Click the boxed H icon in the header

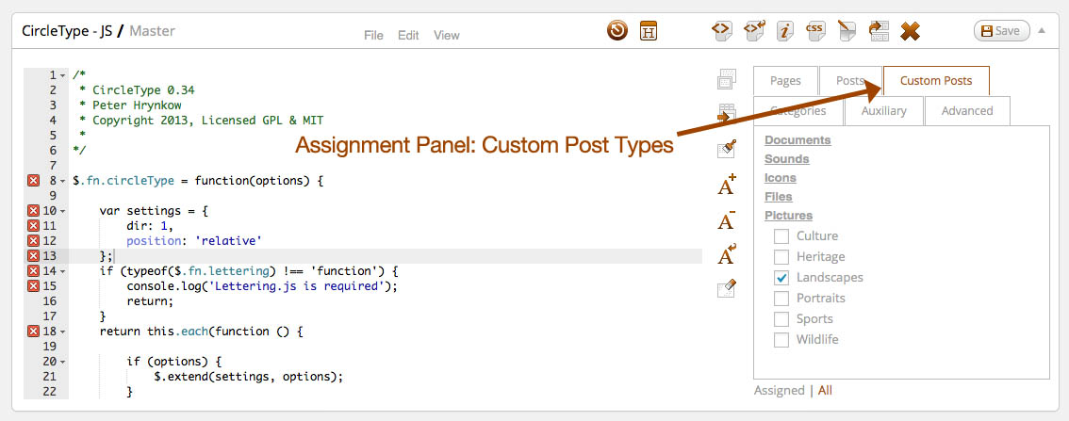[x=649, y=31]
